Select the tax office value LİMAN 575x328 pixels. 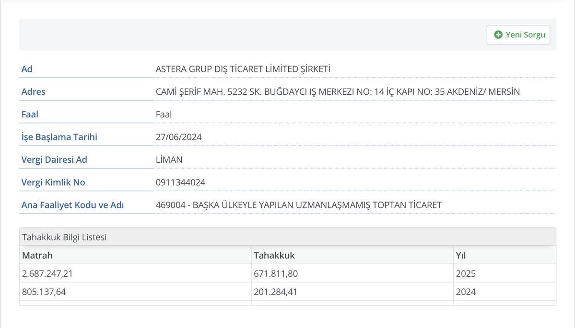pos(169,160)
